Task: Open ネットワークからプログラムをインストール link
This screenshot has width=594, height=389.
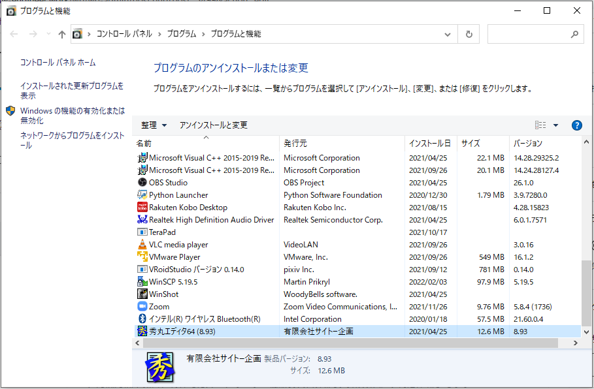Action: tap(73, 140)
